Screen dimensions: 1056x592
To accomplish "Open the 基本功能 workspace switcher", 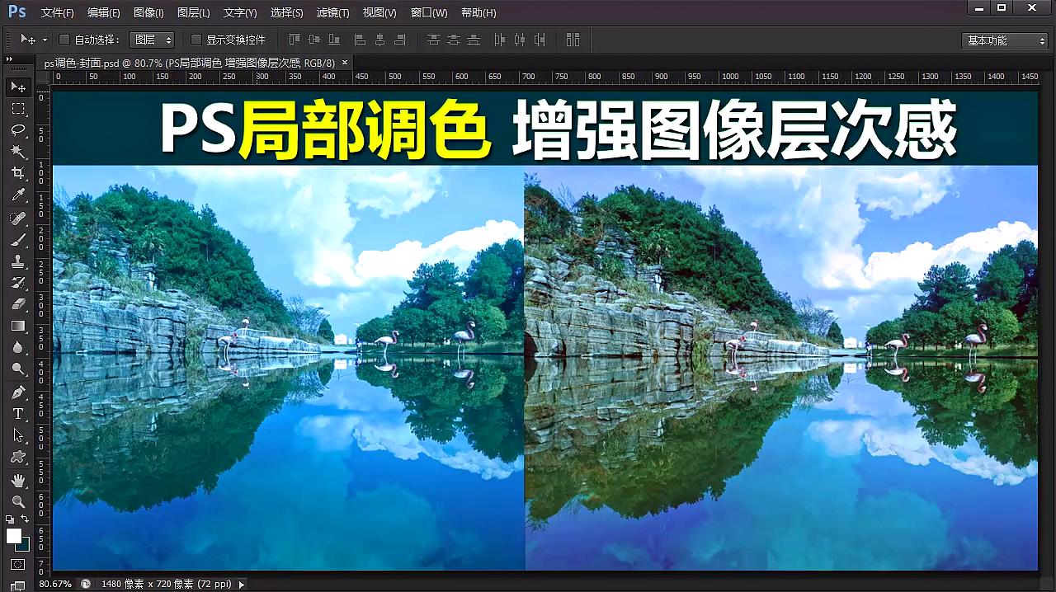I will [1003, 39].
